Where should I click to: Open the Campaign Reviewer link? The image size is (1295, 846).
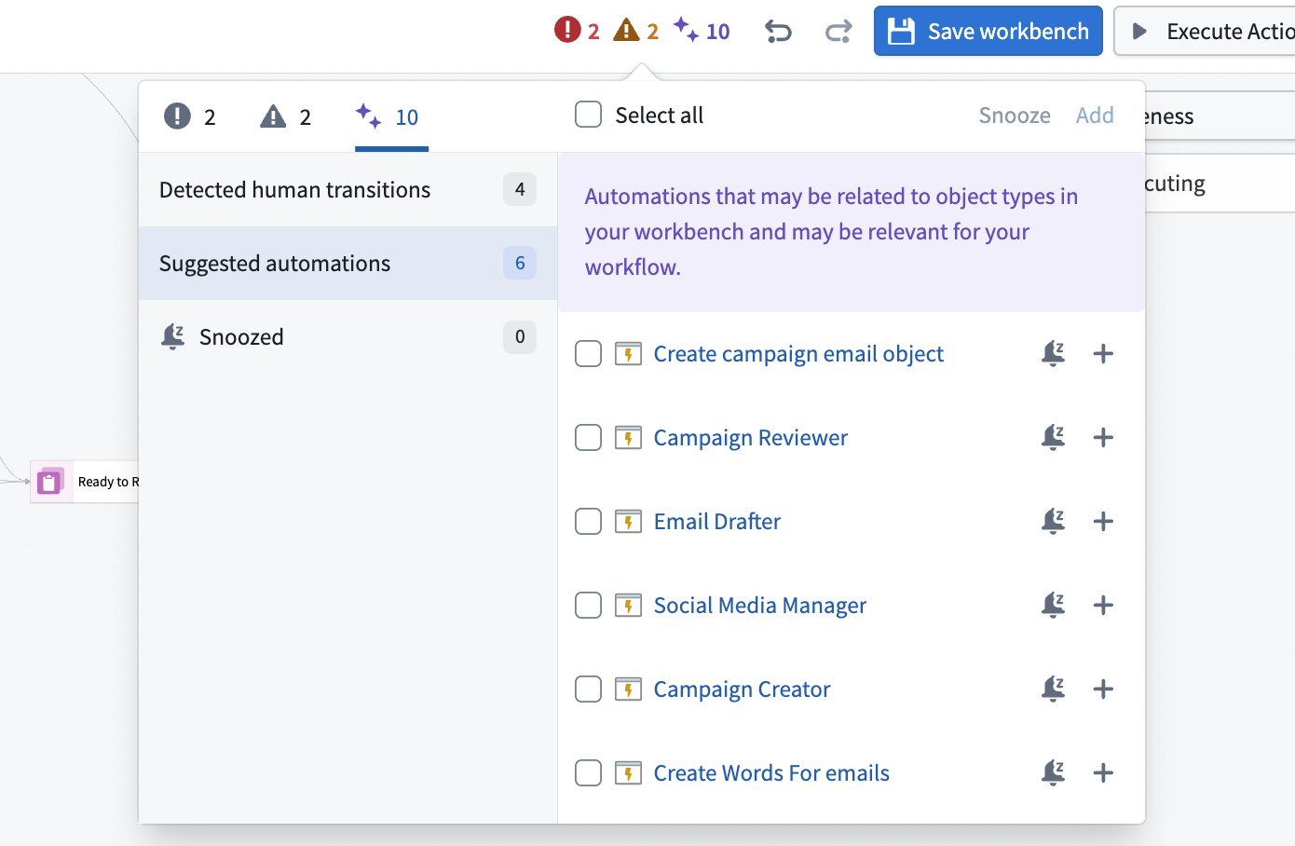(x=751, y=438)
